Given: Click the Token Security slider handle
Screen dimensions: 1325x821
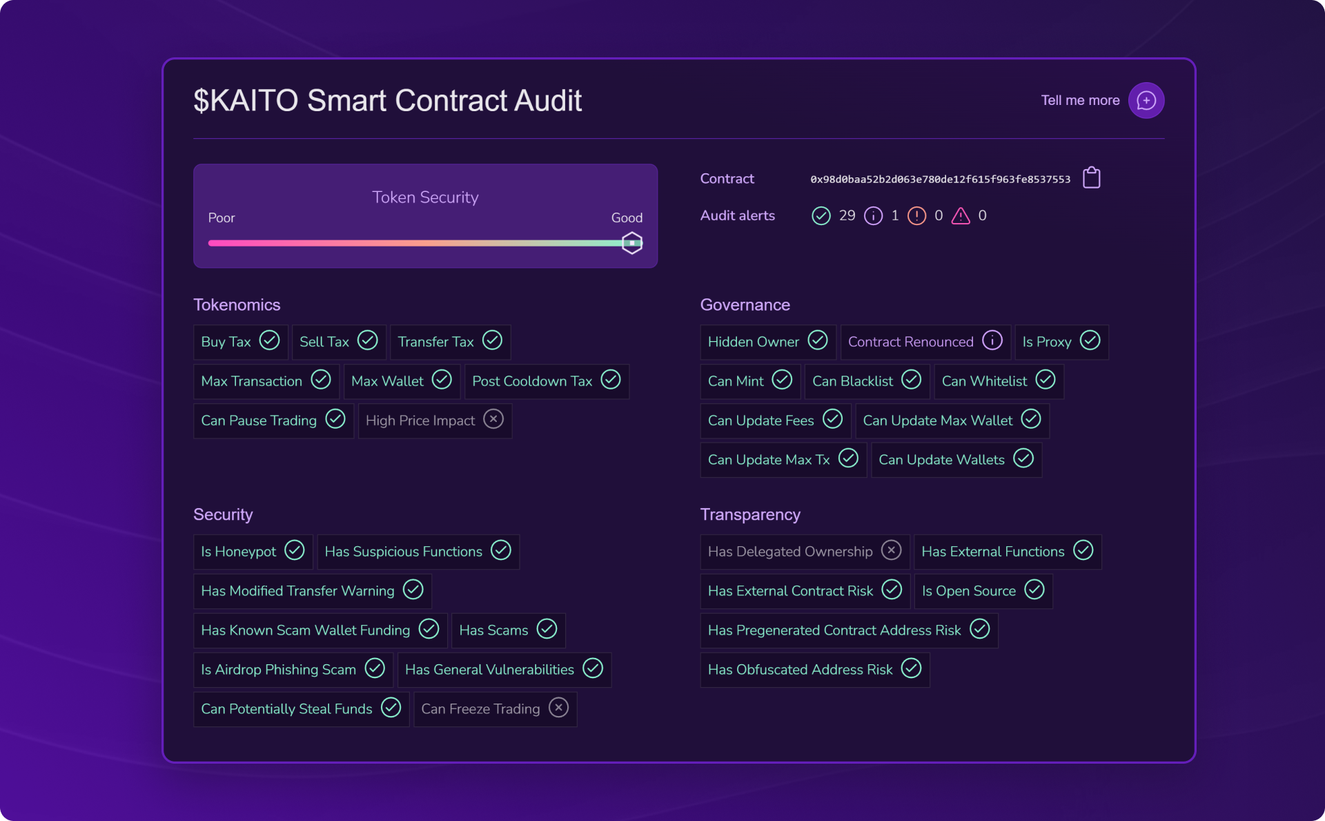Looking at the screenshot, I should point(631,243).
